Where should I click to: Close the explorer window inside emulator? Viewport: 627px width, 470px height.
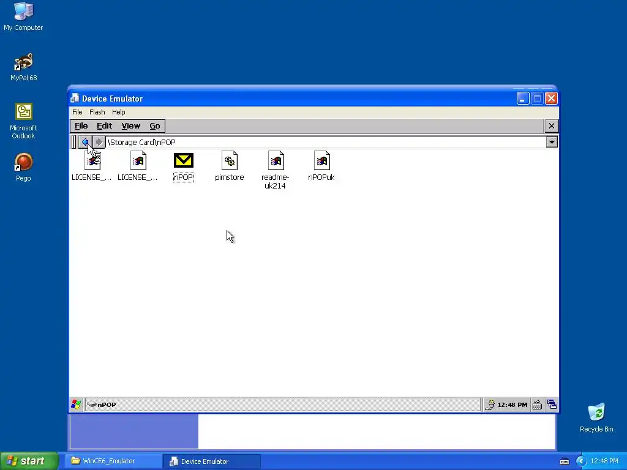tap(552, 126)
